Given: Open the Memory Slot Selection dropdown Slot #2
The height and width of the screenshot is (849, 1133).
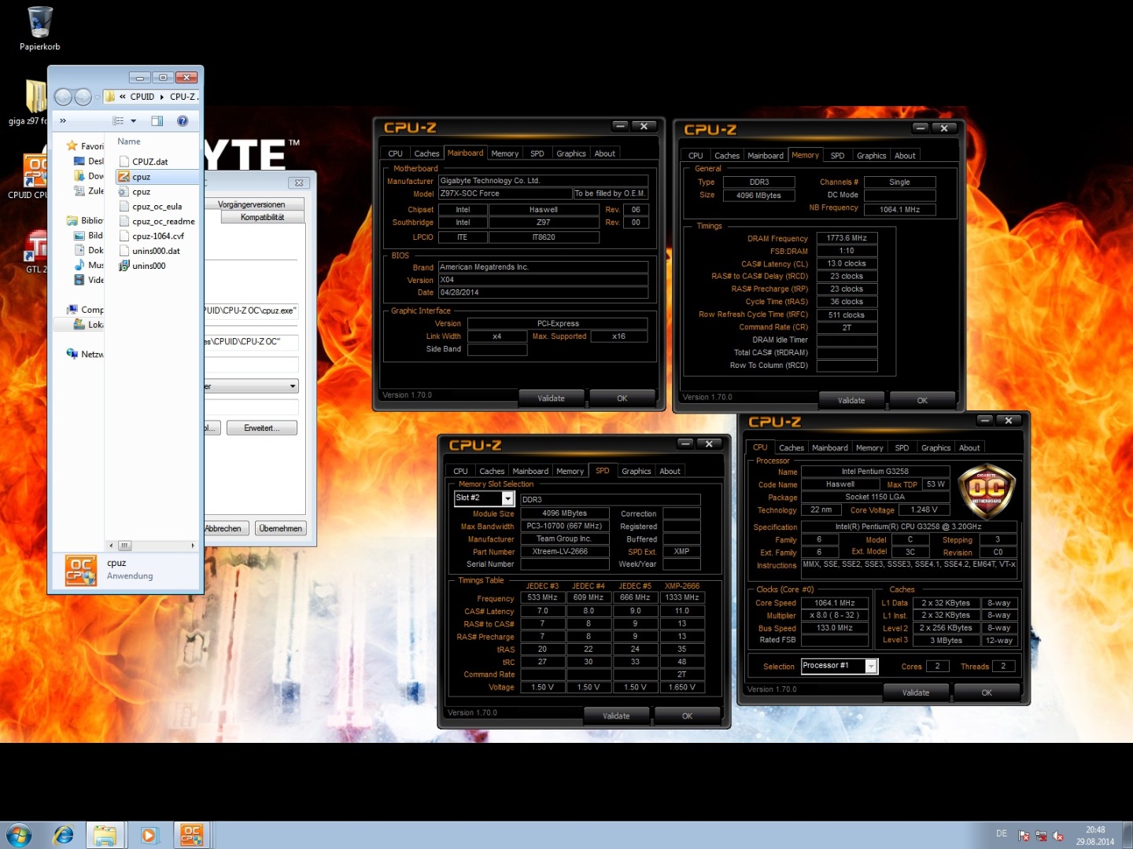Looking at the screenshot, I should (x=507, y=498).
